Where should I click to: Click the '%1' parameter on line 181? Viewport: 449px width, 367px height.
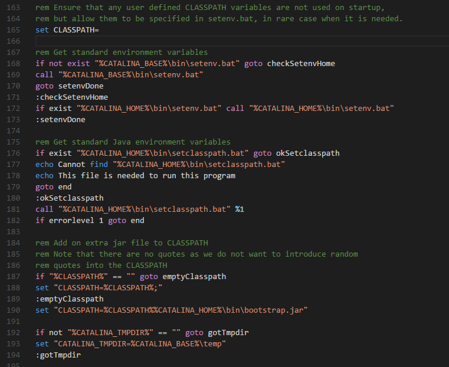click(x=240, y=209)
